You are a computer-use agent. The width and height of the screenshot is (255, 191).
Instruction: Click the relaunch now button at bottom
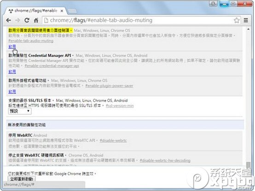pos(22,179)
